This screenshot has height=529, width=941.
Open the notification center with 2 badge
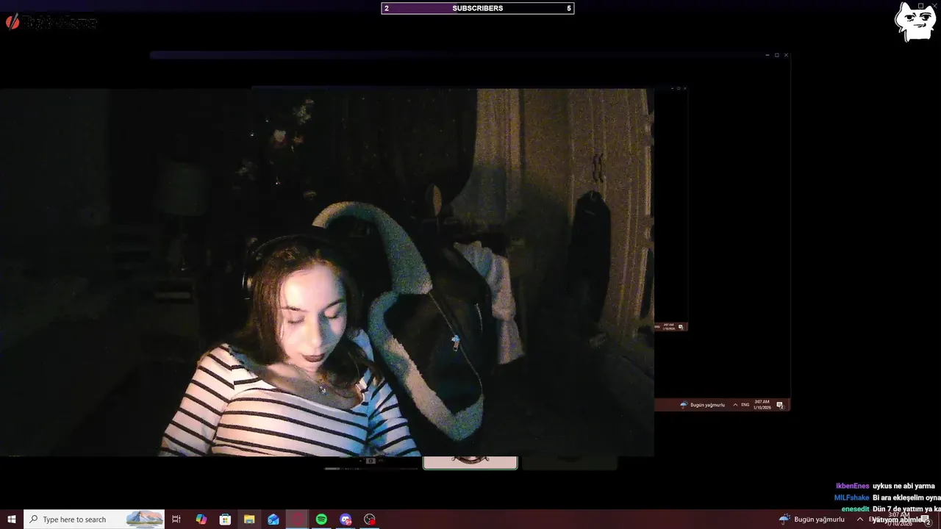pyautogui.click(x=926, y=520)
